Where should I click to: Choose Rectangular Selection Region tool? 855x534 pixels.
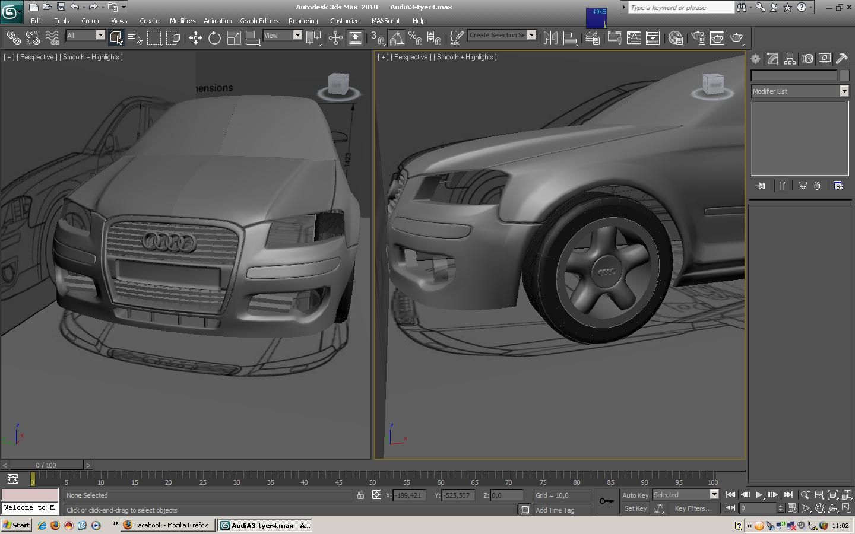tap(154, 38)
